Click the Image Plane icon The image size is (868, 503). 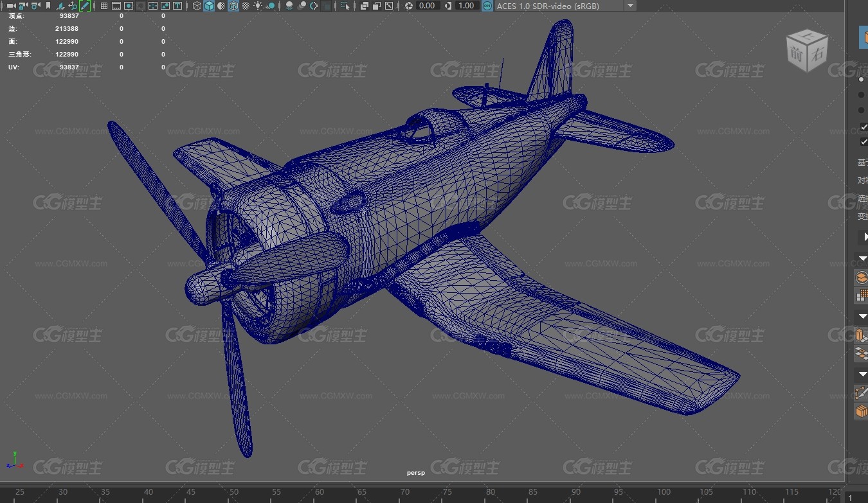tap(60, 6)
